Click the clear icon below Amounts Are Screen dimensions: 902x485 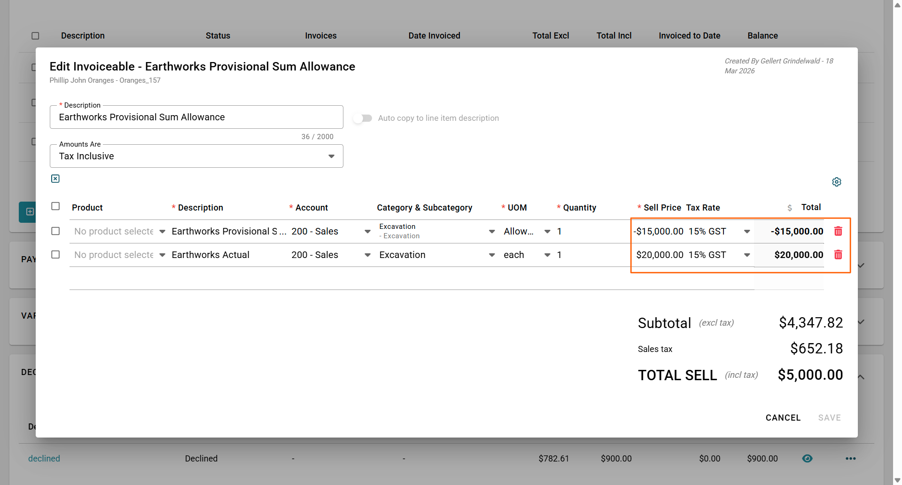55,179
